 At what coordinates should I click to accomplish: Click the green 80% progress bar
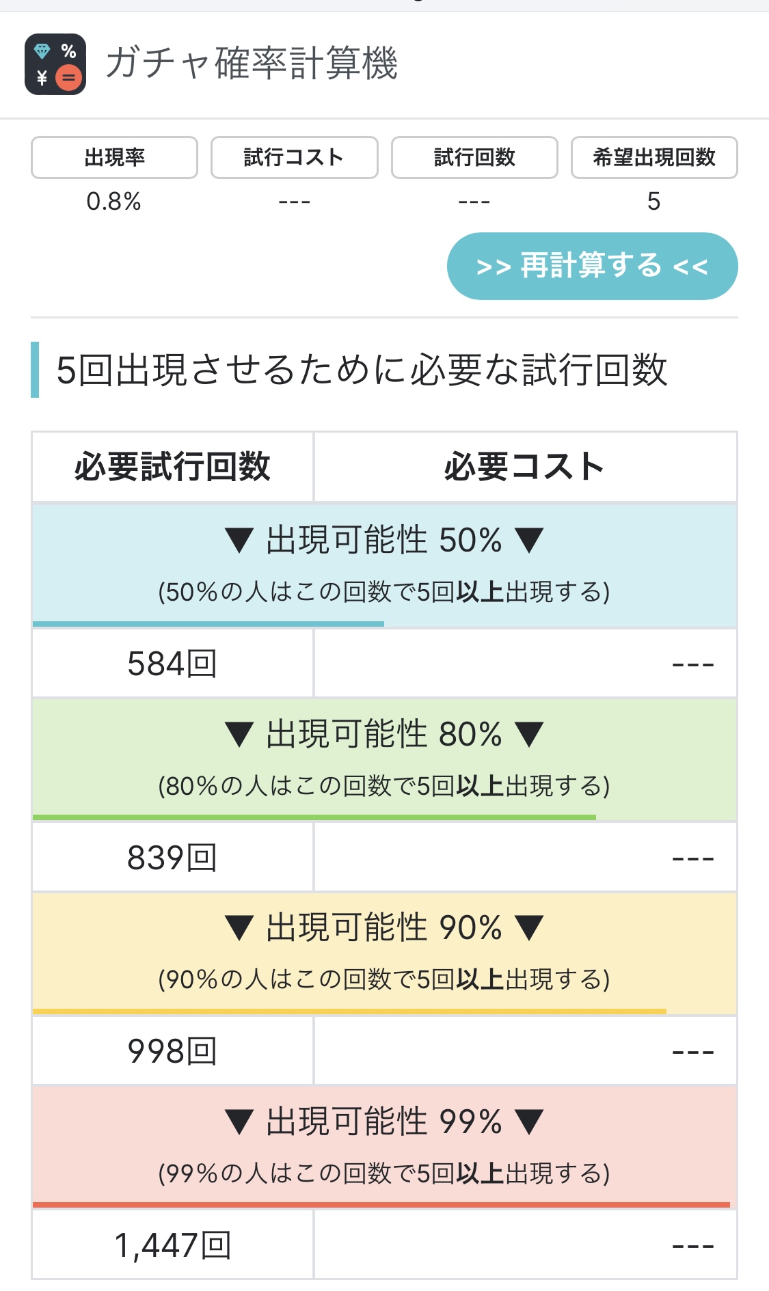(314, 817)
